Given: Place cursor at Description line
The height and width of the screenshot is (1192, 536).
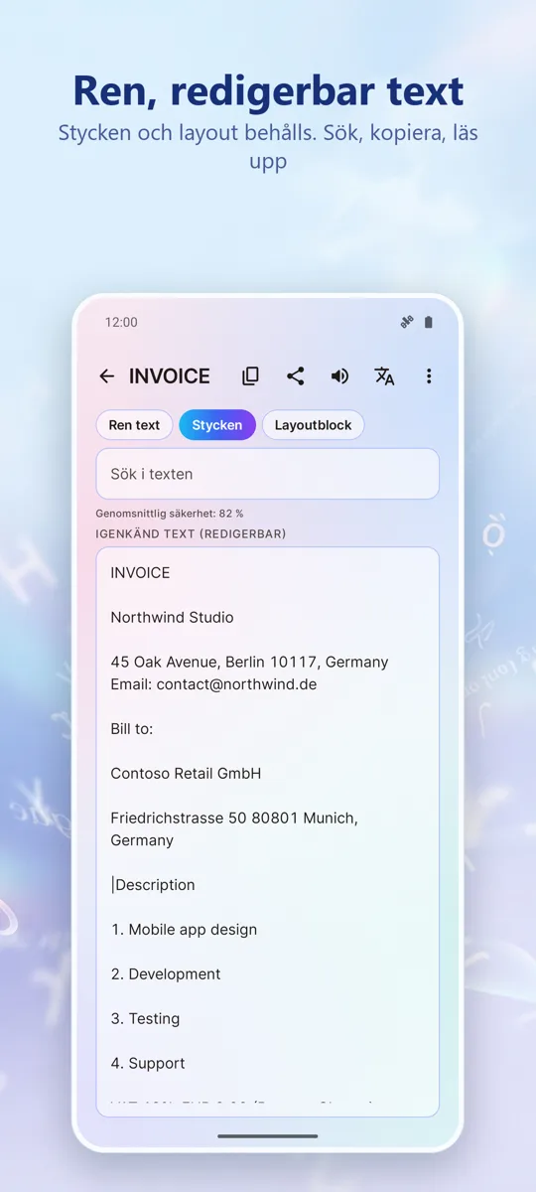Looking at the screenshot, I should tap(153, 885).
